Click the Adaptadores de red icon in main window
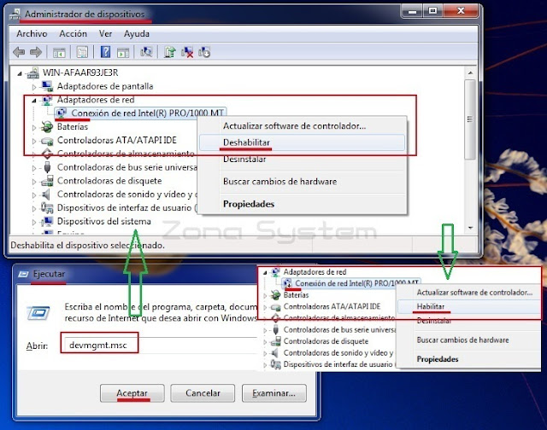The width and height of the screenshot is (547, 430). pos(47,100)
